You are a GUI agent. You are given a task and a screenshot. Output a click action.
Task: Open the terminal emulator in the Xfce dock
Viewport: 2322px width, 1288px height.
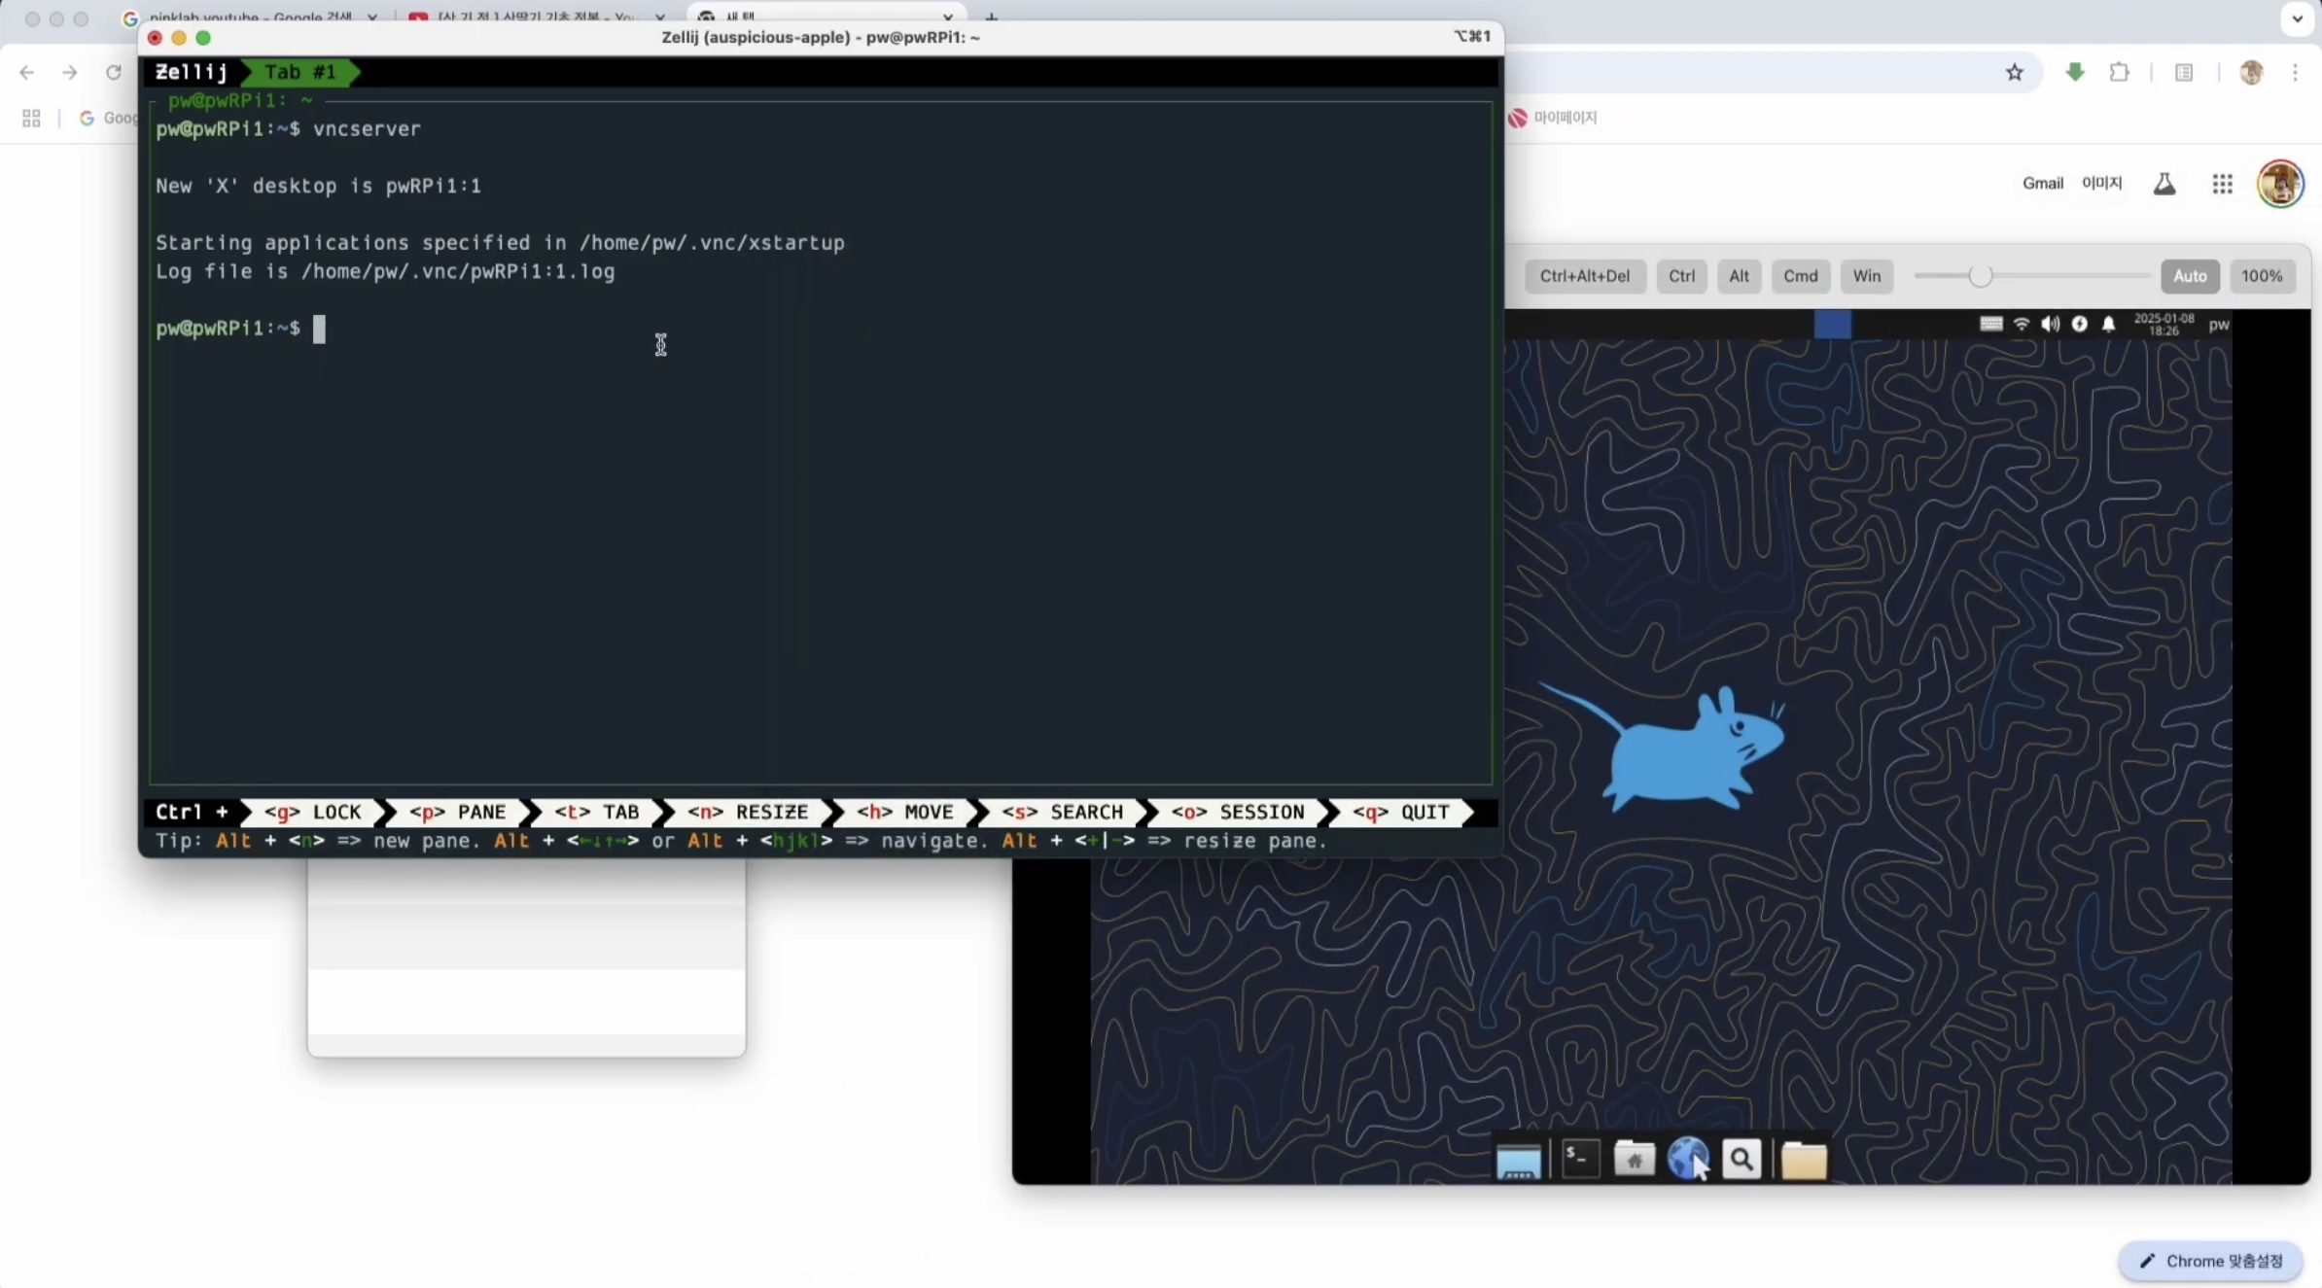click(1580, 1159)
